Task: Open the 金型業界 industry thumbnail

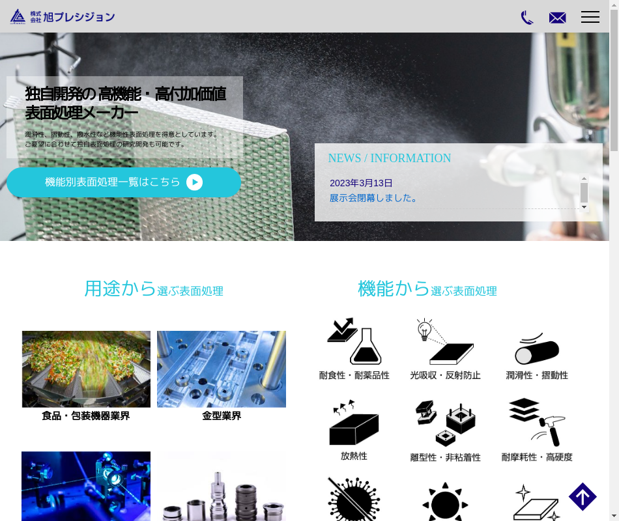Action: [x=222, y=369]
